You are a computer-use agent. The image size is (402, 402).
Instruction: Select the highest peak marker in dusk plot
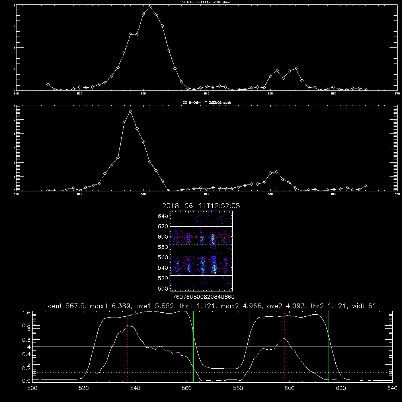131,111
